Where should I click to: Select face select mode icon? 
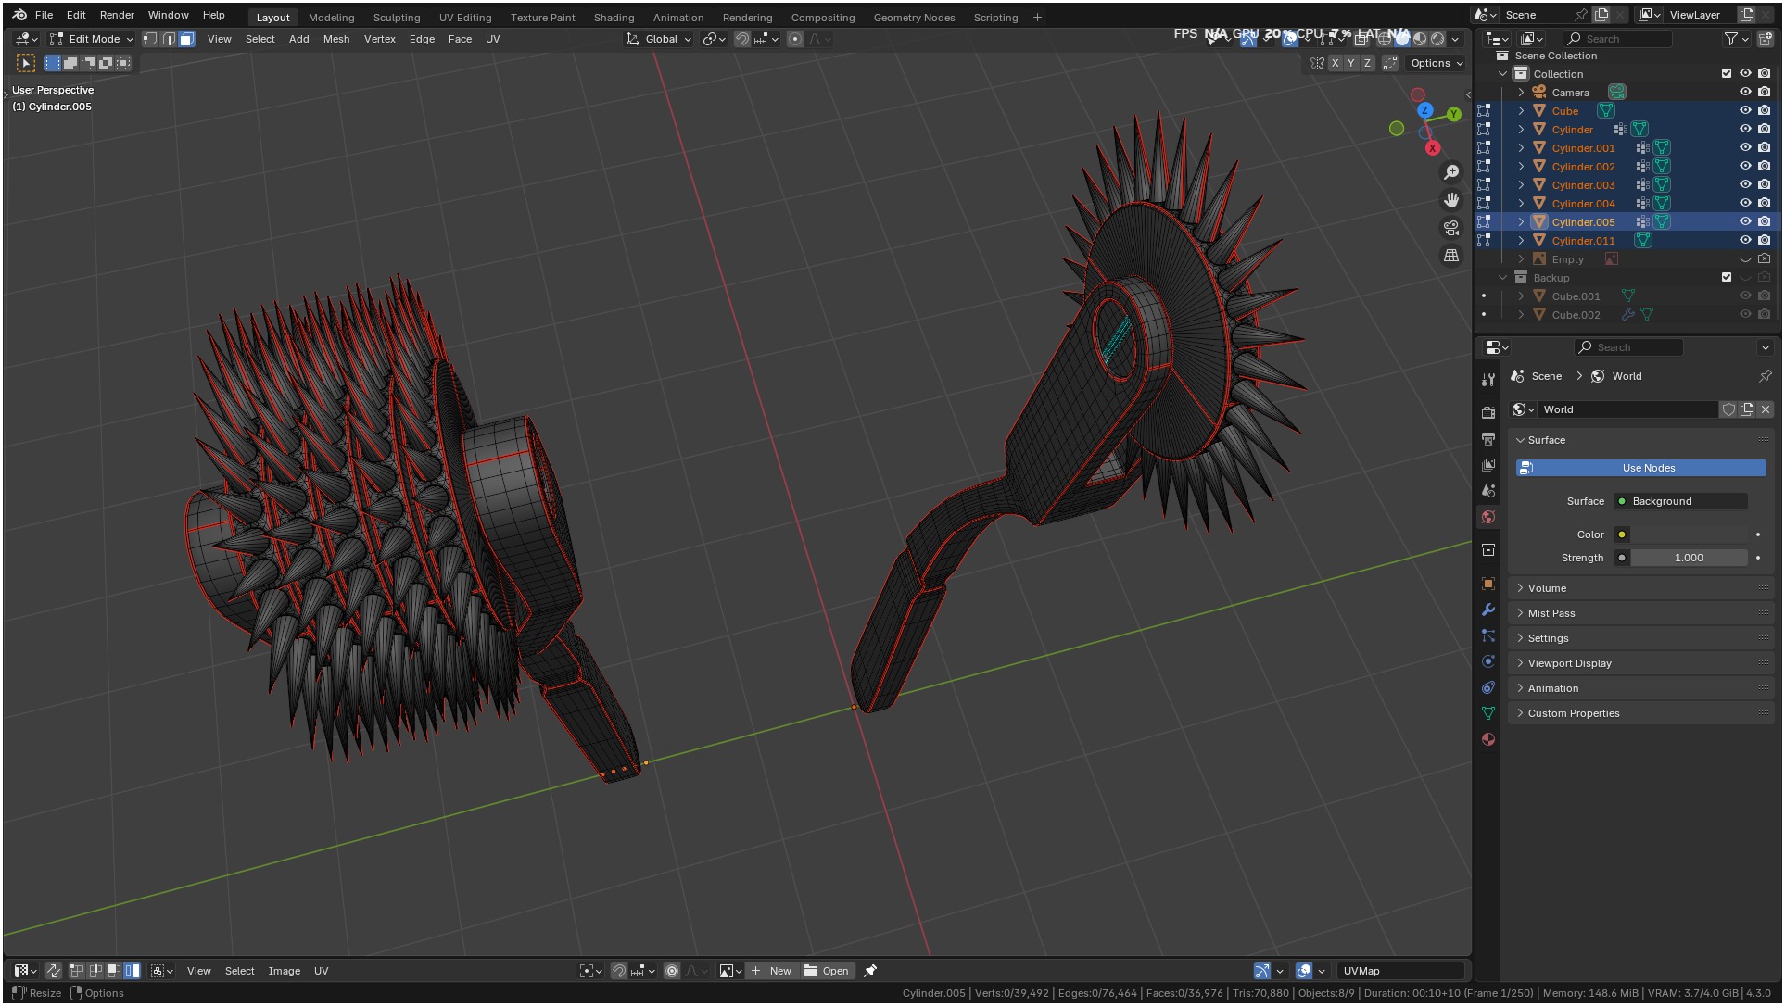click(x=186, y=39)
